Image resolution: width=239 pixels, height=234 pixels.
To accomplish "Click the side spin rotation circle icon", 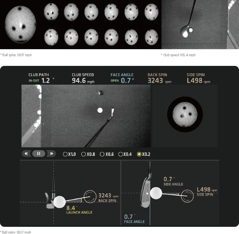I will pos(187,196).
